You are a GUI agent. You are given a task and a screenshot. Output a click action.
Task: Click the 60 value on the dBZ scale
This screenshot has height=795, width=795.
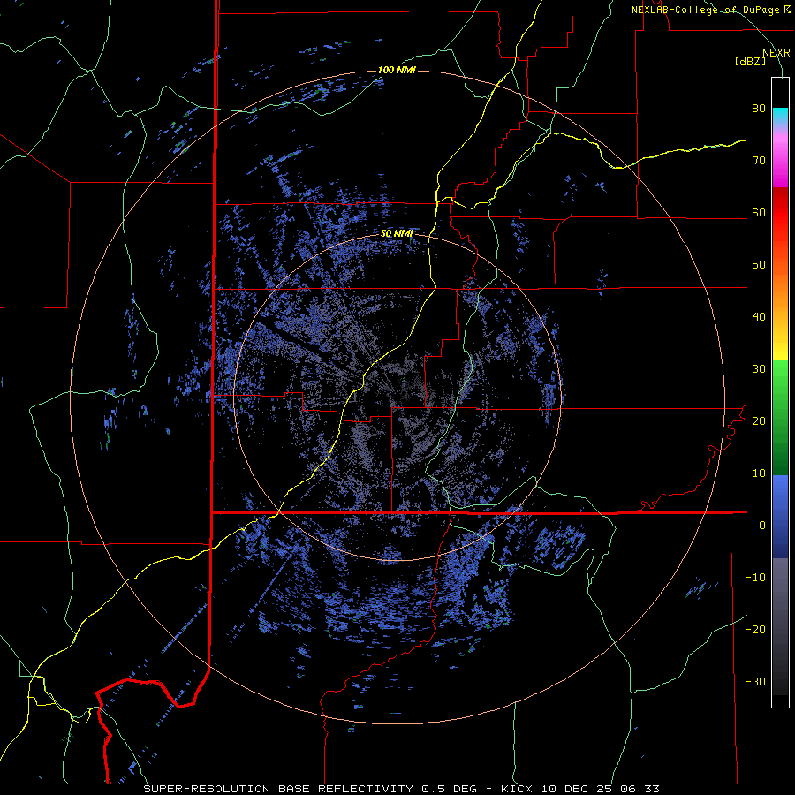[x=759, y=213]
